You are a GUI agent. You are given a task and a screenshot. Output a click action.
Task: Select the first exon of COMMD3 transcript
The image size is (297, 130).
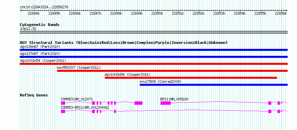pos(63,103)
